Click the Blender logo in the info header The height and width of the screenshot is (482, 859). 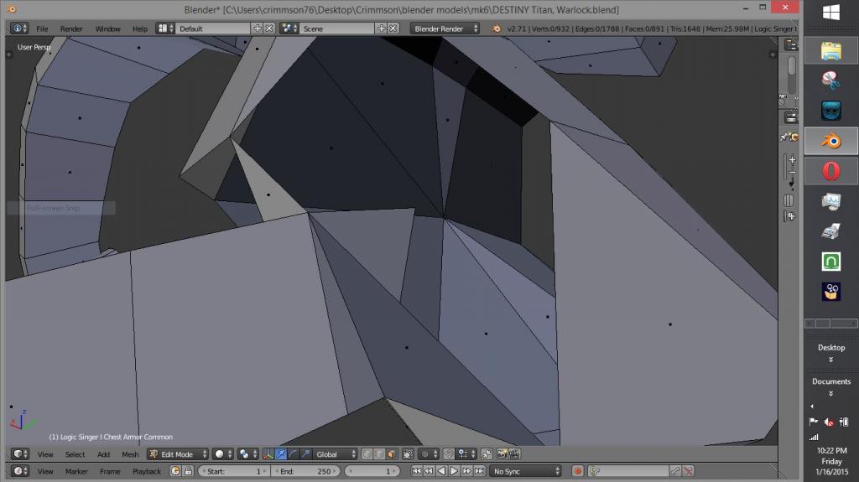coord(497,29)
